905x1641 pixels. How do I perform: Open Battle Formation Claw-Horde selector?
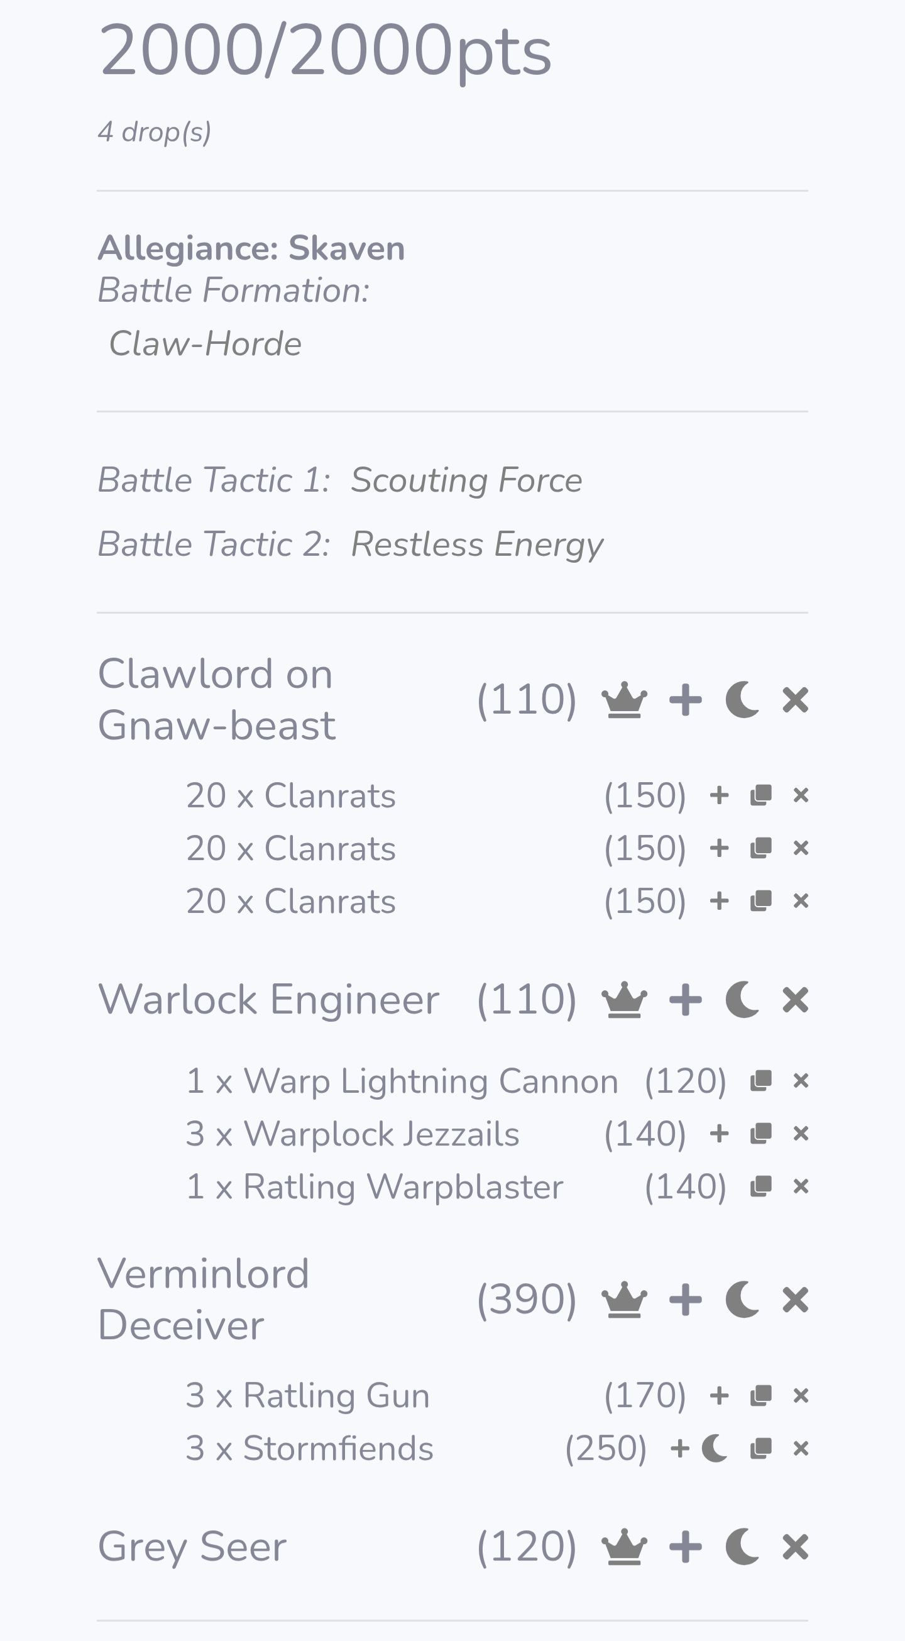coord(205,344)
